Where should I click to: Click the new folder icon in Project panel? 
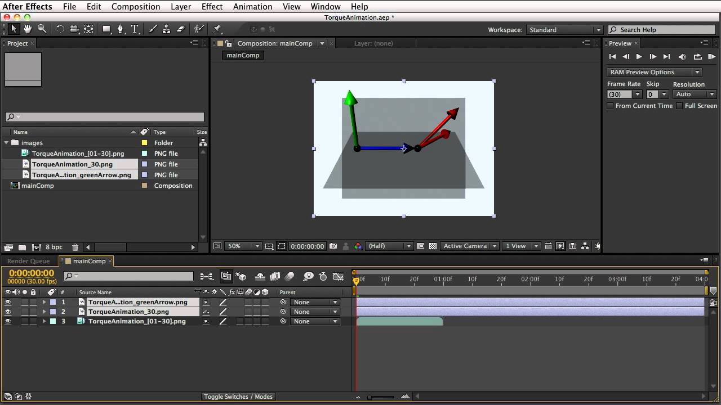click(x=22, y=247)
